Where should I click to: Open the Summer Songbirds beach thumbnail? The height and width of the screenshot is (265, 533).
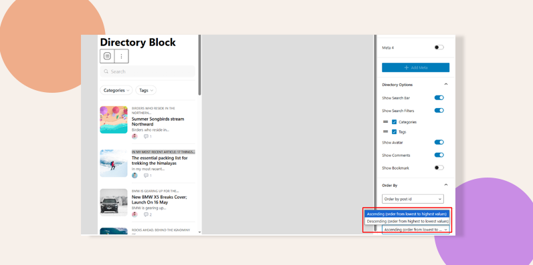pos(114,119)
